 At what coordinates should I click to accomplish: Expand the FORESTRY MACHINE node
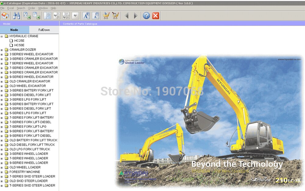pyautogui.click(x=2, y=172)
